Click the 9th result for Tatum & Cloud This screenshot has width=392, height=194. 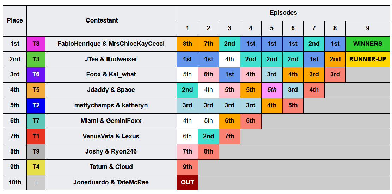pyautogui.click(x=187, y=167)
